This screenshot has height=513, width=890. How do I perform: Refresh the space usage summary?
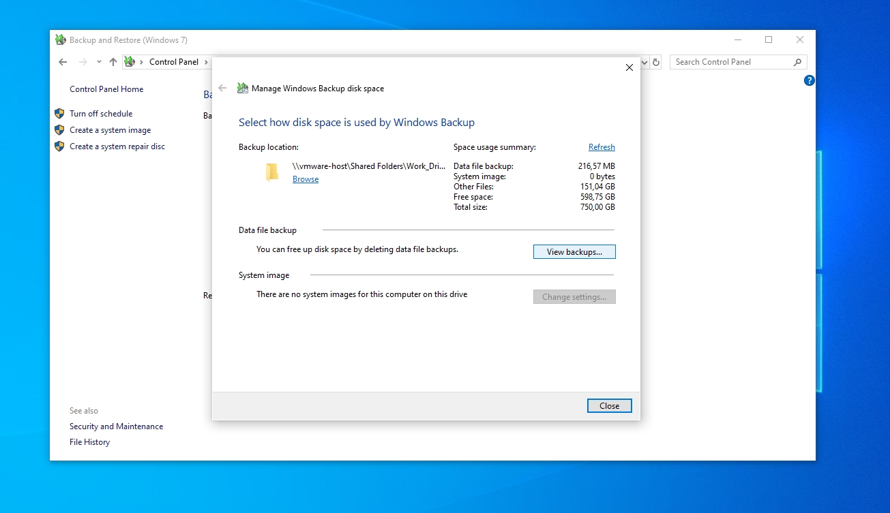pyautogui.click(x=602, y=147)
